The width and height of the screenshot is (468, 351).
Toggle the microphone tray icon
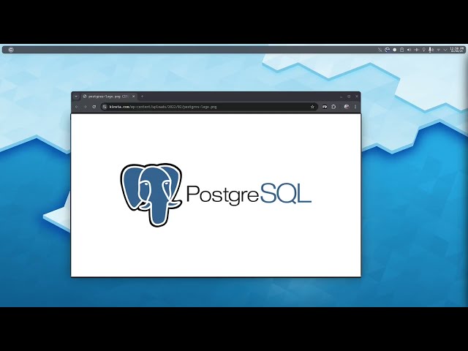pos(431,50)
